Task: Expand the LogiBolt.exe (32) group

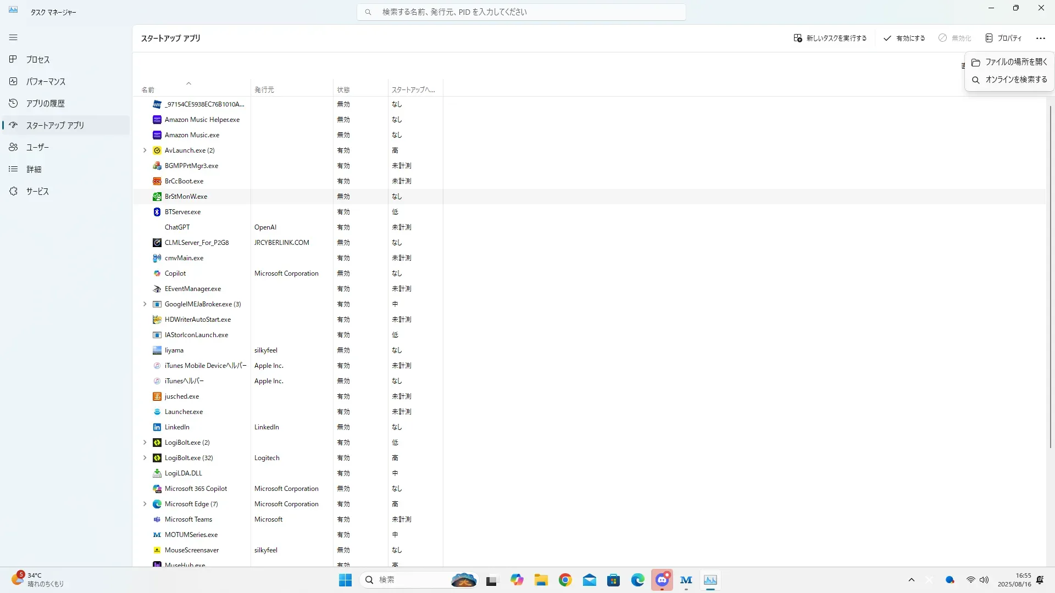Action: (145, 458)
